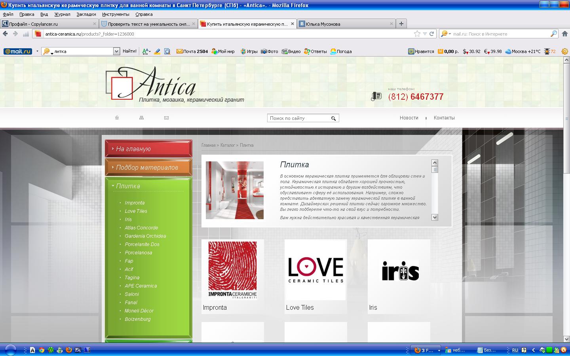
Task: Click the site search magnifier icon
Action: click(x=333, y=118)
